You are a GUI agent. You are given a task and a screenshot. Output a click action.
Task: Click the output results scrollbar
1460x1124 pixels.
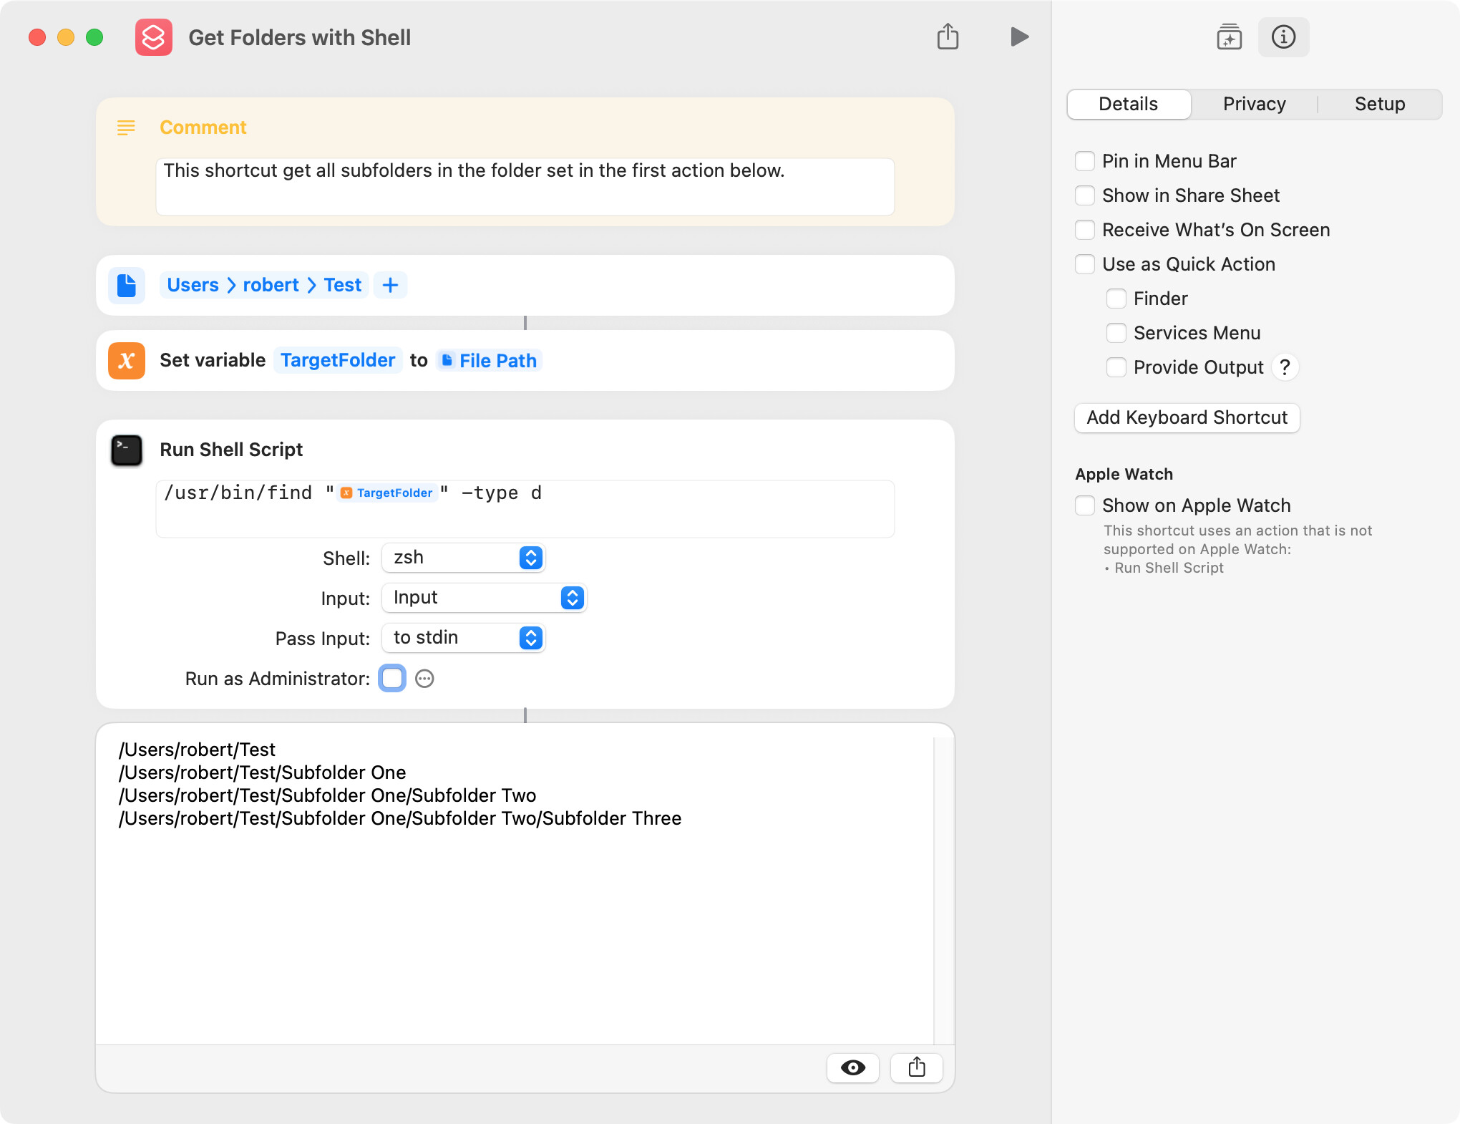point(943,890)
